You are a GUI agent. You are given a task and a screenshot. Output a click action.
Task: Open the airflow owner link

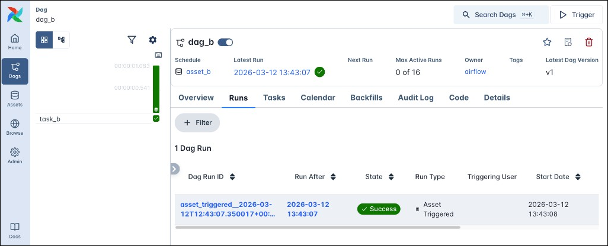pos(475,72)
